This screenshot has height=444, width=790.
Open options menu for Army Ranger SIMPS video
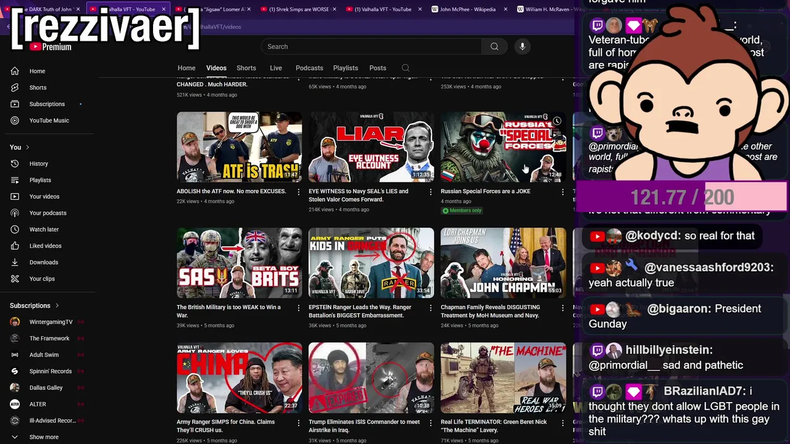[x=299, y=423]
